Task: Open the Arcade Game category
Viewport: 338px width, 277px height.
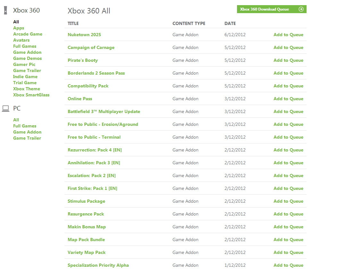Action: click(28, 34)
